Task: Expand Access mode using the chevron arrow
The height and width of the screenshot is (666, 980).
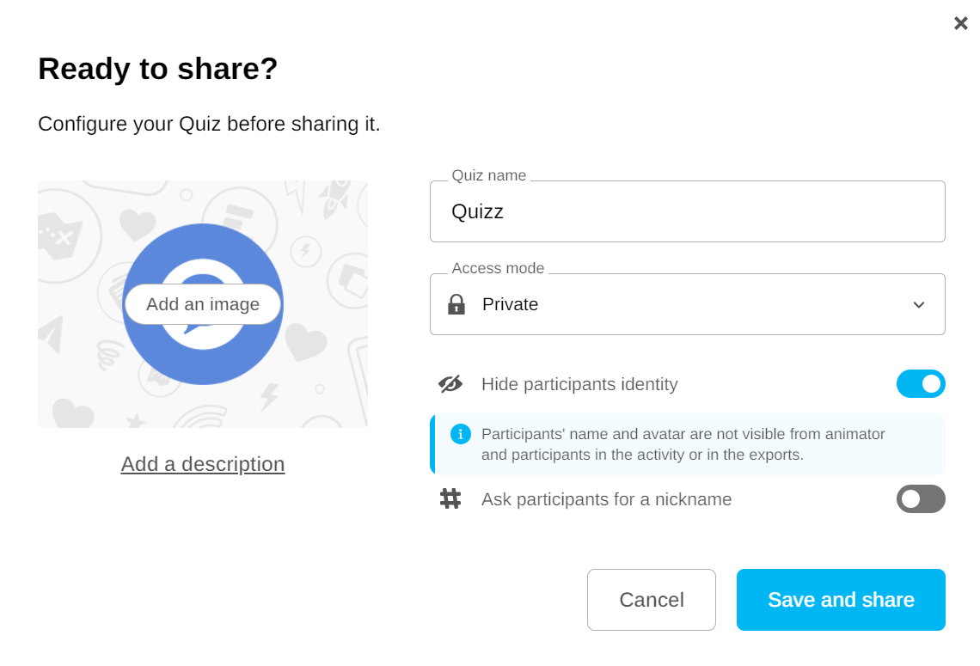Action: [919, 305]
